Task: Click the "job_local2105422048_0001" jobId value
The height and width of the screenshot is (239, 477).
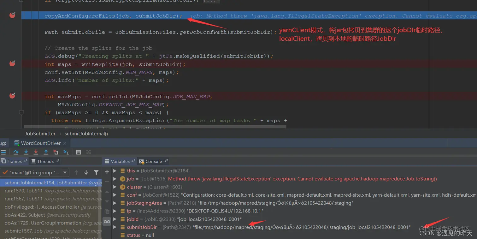Action: [209, 219]
